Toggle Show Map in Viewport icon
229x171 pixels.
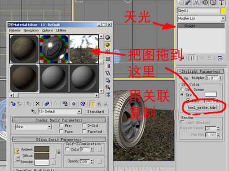[83, 104]
